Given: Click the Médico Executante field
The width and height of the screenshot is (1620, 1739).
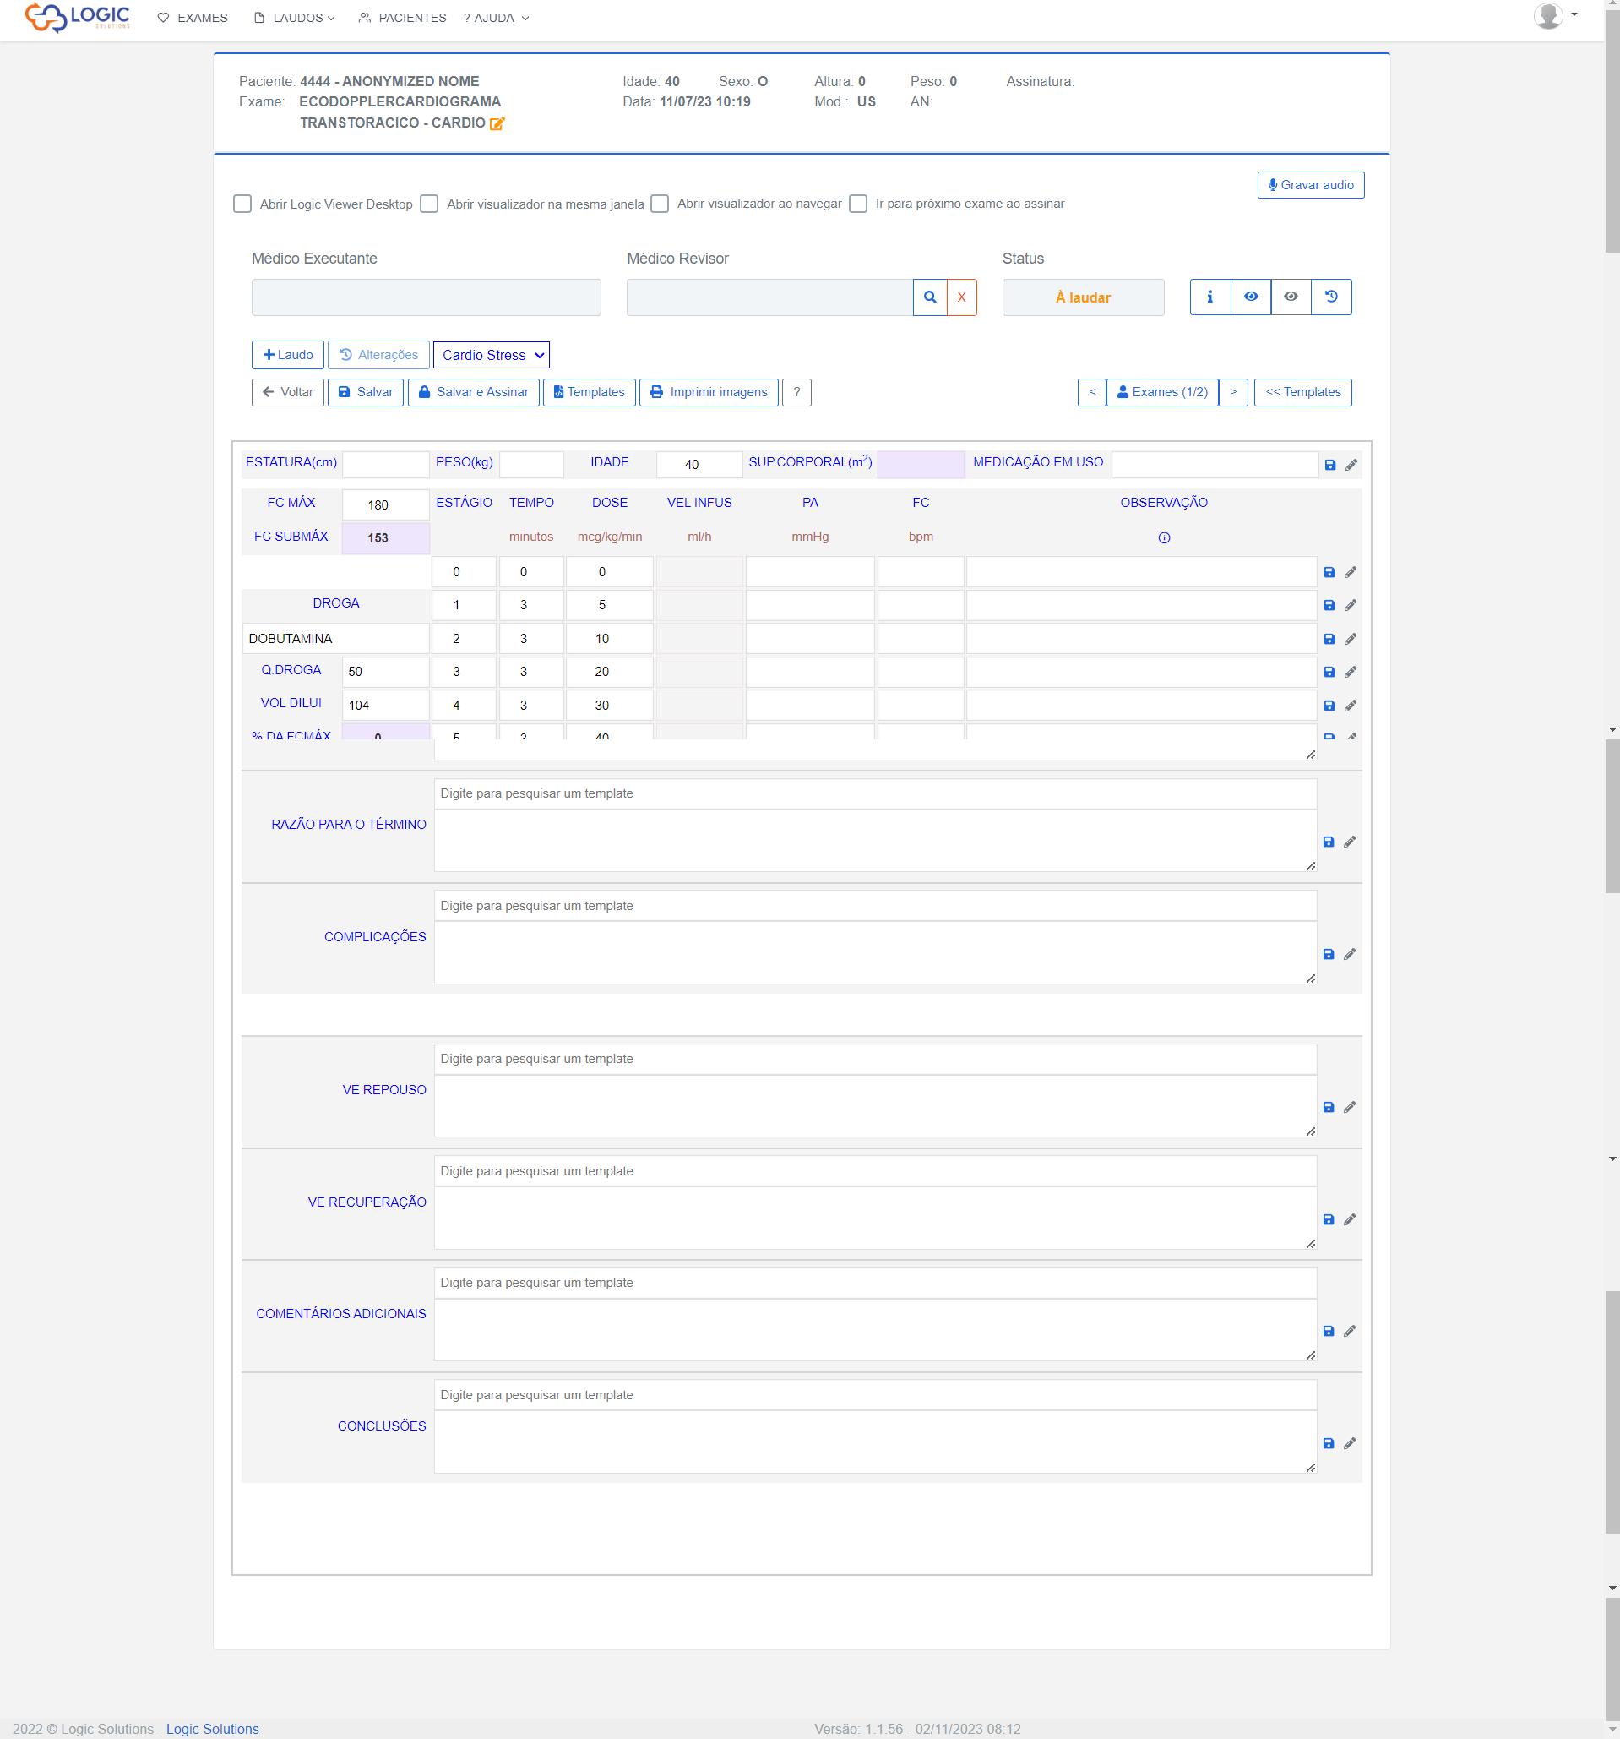Looking at the screenshot, I should pyautogui.click(x=426, y=297).
